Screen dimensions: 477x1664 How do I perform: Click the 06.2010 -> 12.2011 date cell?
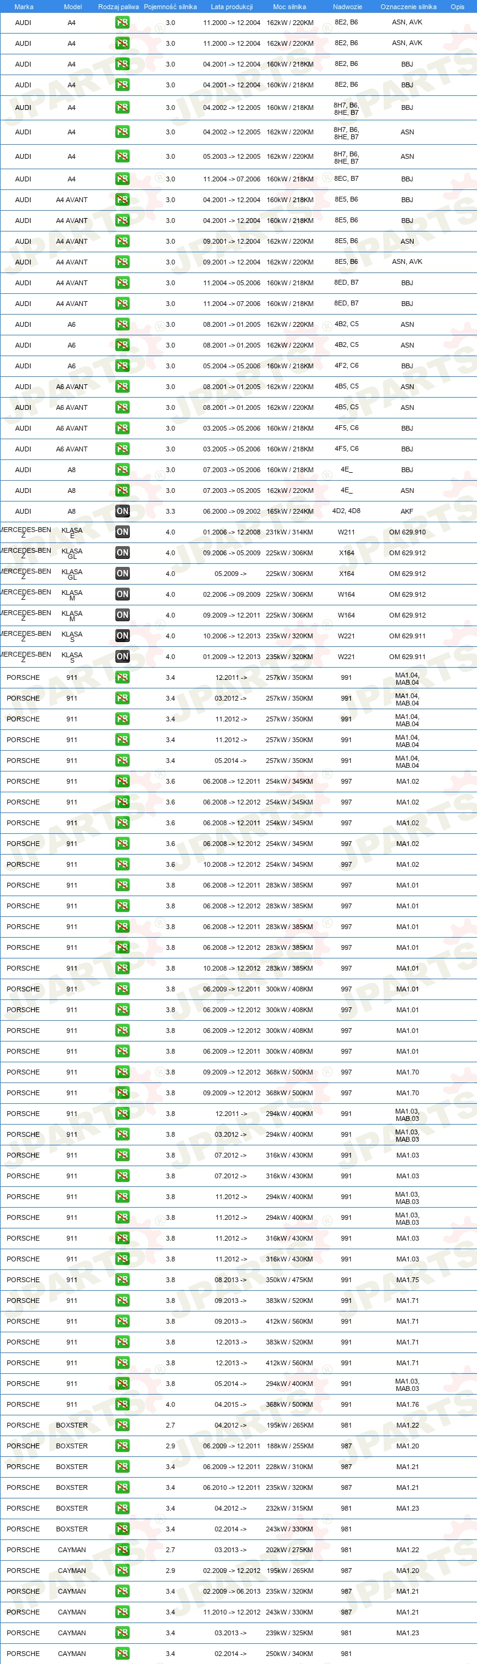coord(231,1487)
